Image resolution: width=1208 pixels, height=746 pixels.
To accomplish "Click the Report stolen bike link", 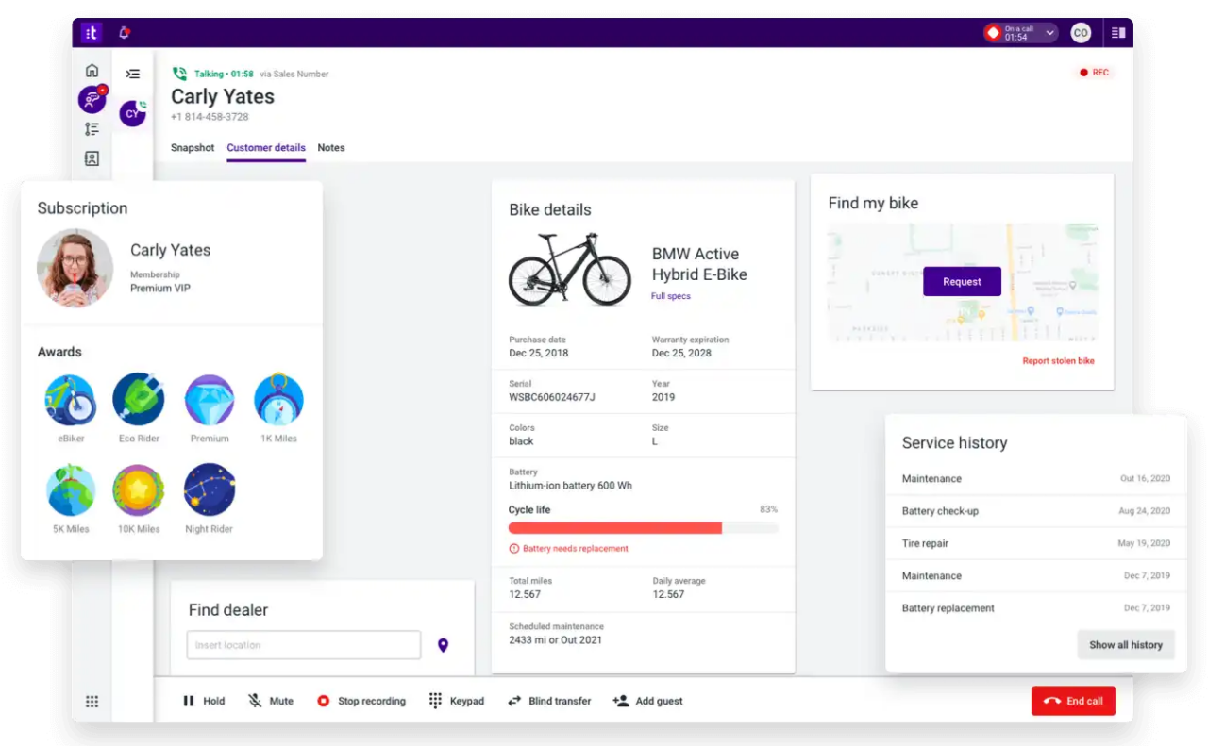I will pyautogui.click(x=1059, y=361).
